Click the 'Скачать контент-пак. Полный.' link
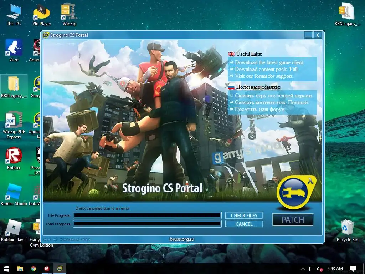 [272, 102]
